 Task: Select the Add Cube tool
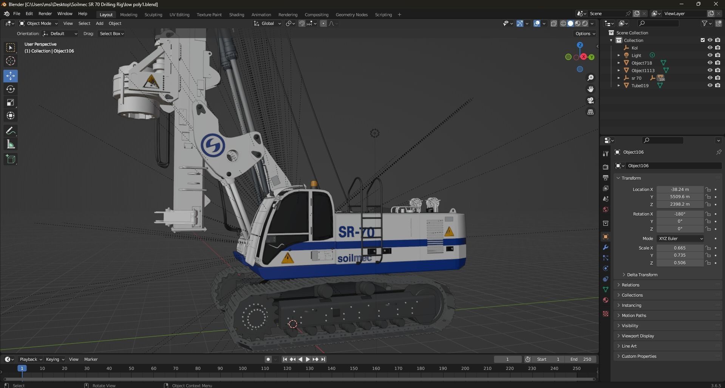(11, 159)
